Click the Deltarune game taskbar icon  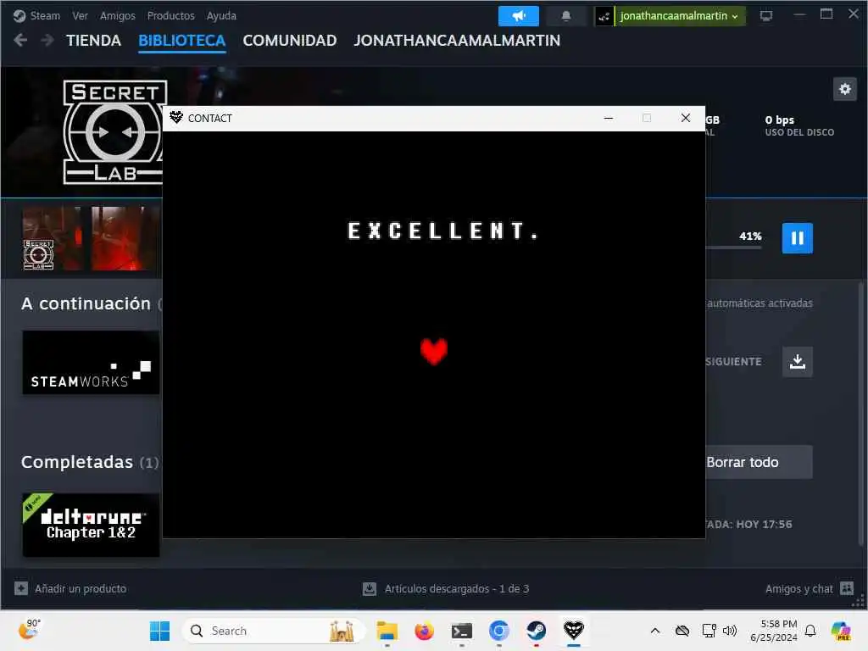point(574,631)
